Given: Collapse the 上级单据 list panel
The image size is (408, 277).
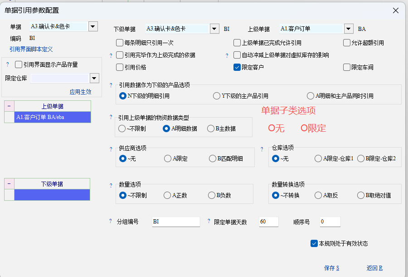Looking at the screenshot, I should coord(9,106).
